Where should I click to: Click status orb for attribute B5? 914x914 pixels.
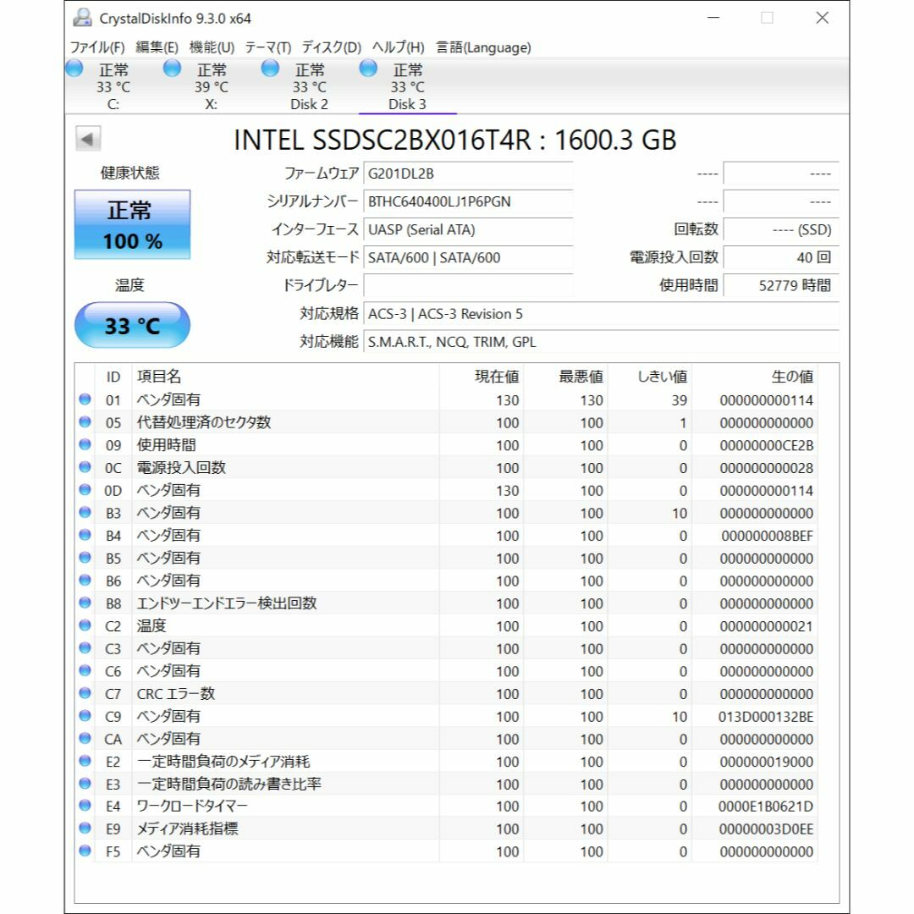(x=85, y=557)
